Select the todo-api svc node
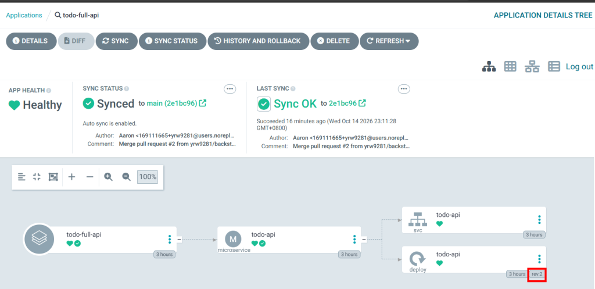The height and width of the screenshot is (289, 595). [474, 220]
